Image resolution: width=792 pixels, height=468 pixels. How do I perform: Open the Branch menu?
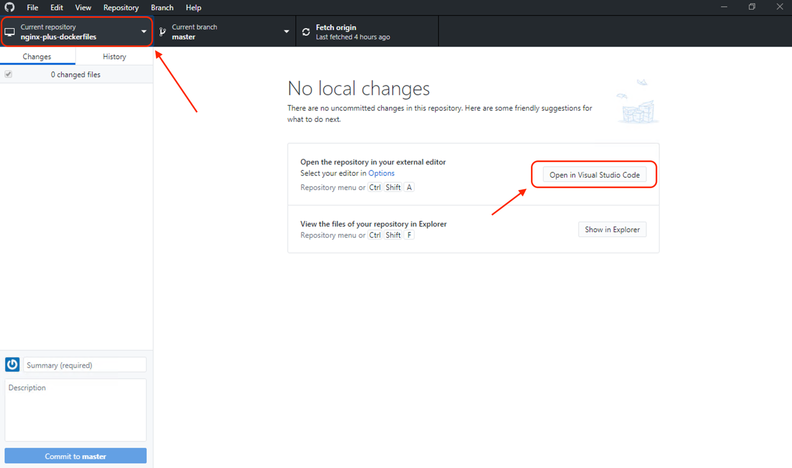pyautogui.click(x=162, y=8)
